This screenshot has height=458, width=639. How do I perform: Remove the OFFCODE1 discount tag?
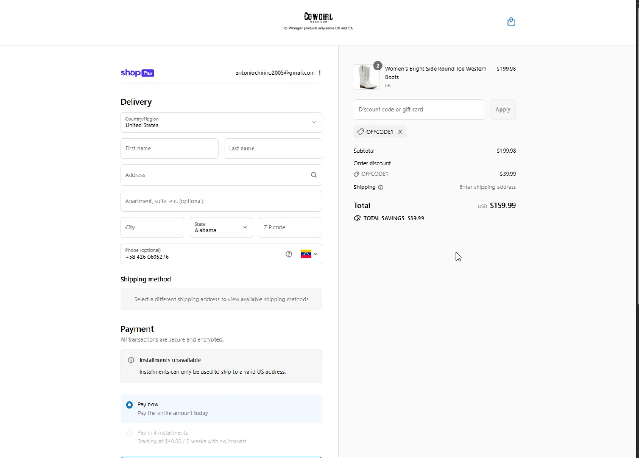tap(400, 132)
